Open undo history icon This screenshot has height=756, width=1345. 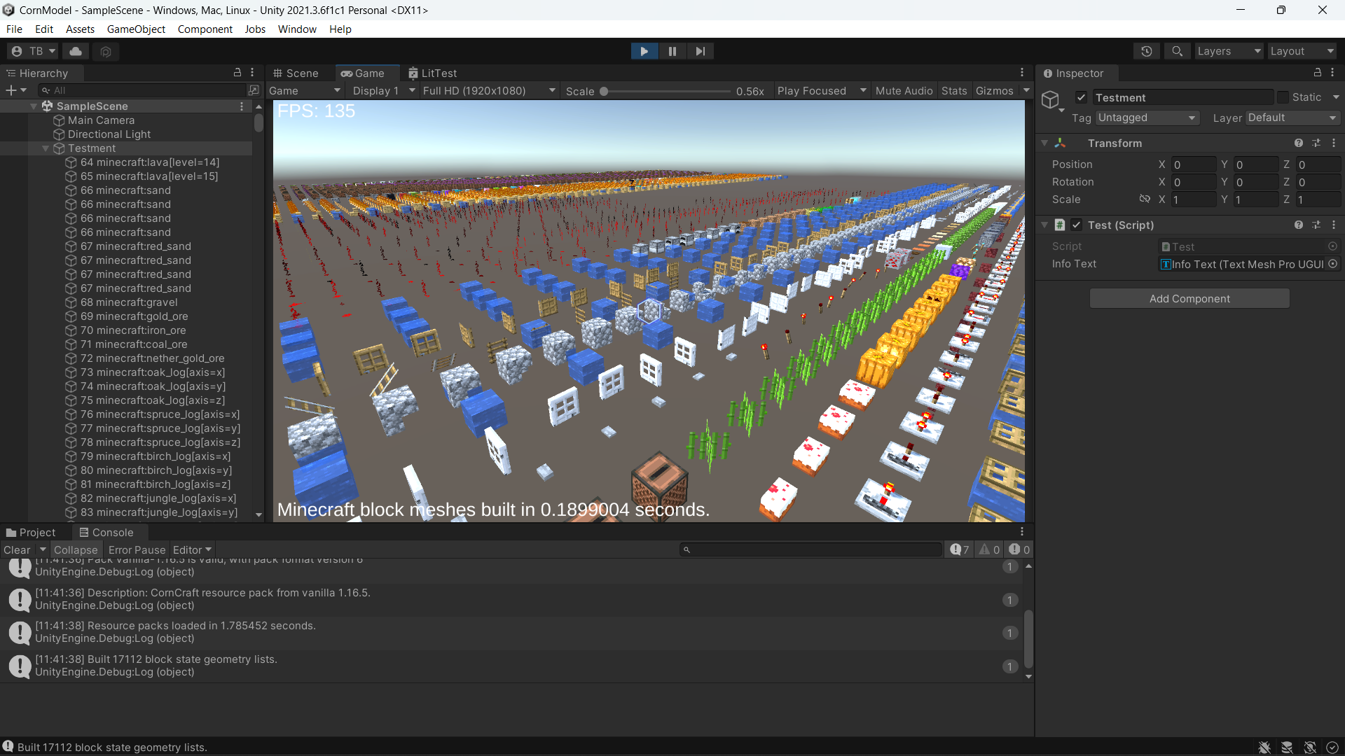coord(1147,51)
